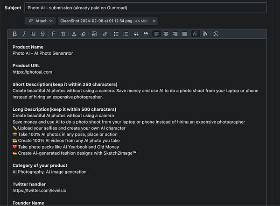280x206 pixels.
Task: Justify the text
Action: click(x=184, y=34)
